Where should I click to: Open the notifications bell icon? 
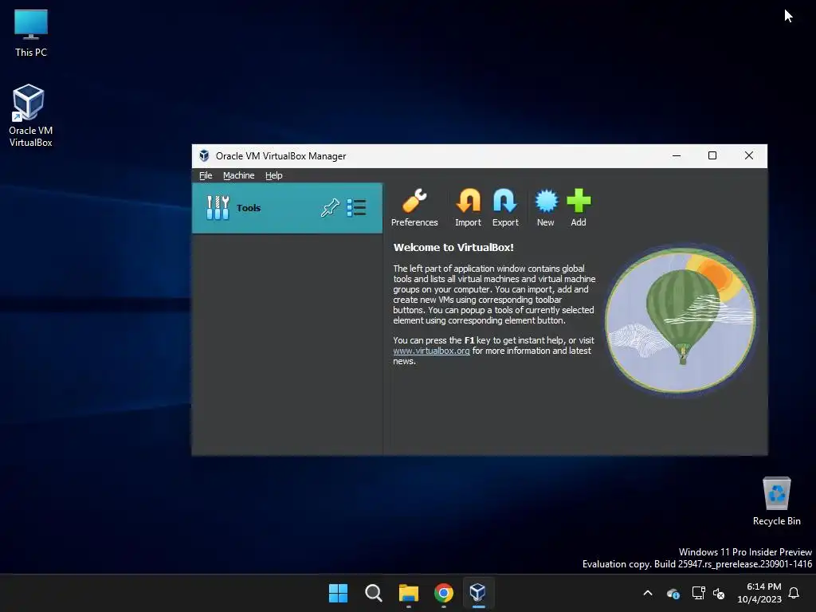tap(794, 593)
